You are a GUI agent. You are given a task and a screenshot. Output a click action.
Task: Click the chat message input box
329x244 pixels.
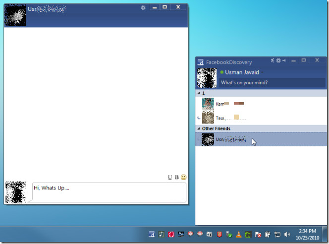[x=109, y=192]
